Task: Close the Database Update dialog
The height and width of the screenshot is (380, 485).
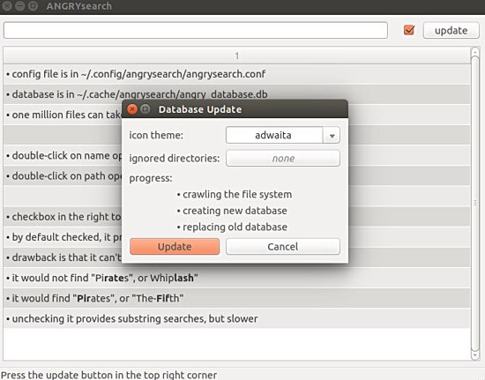Action: pyautogui.click(x=132, y=109)
